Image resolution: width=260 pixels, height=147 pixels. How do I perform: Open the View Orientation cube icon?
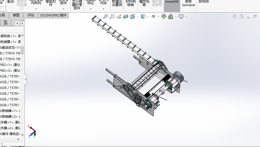point(133,16)
